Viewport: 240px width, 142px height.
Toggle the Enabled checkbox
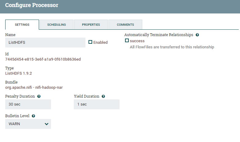pyautogui.click(x=90, y=42)
